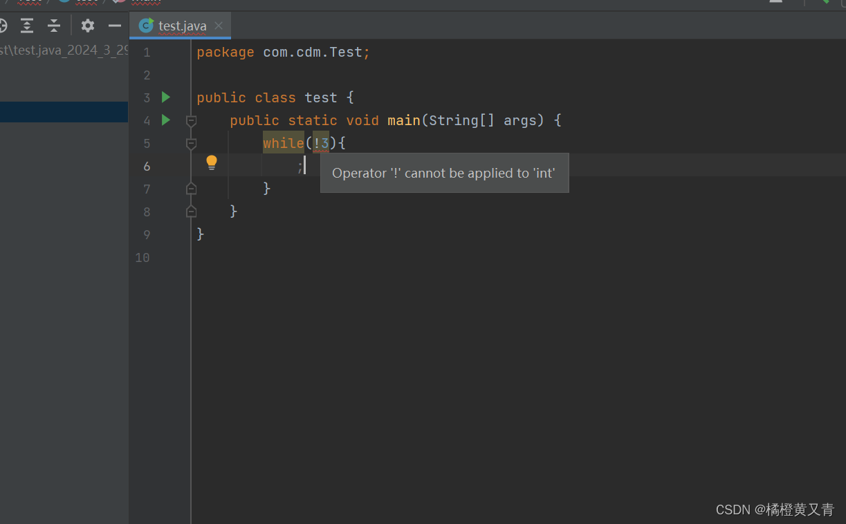
Task: Run main method from line 4 gutter
Action: (x=166, y=120)
